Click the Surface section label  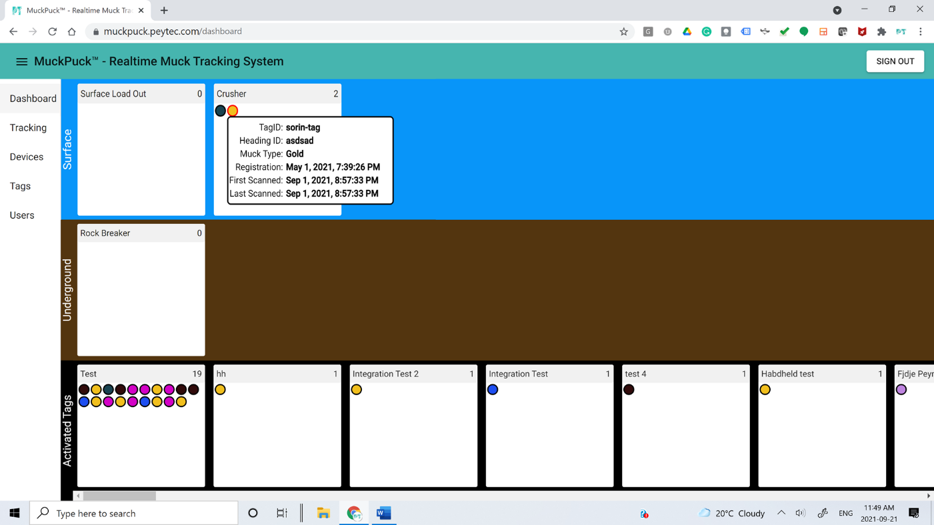pos(67,149)
